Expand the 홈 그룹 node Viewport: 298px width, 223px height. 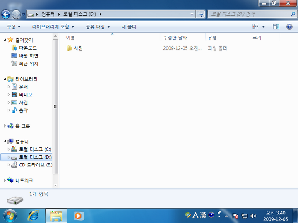click(x=5, y=126)
